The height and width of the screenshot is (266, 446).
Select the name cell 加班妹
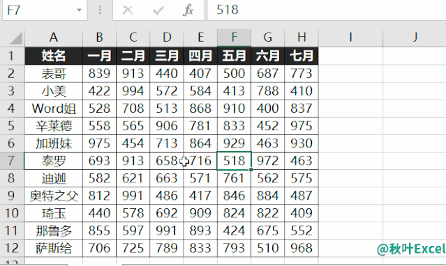click(x=54, y=143)
